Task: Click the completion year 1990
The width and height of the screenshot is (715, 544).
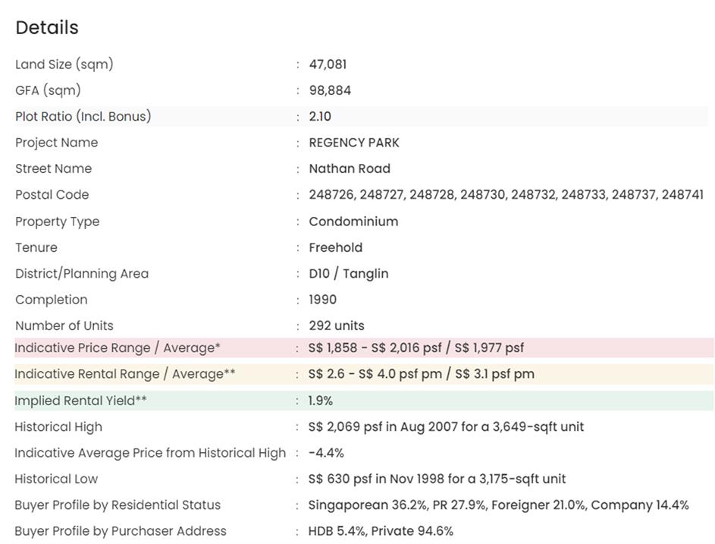Action: coord(322,300)
